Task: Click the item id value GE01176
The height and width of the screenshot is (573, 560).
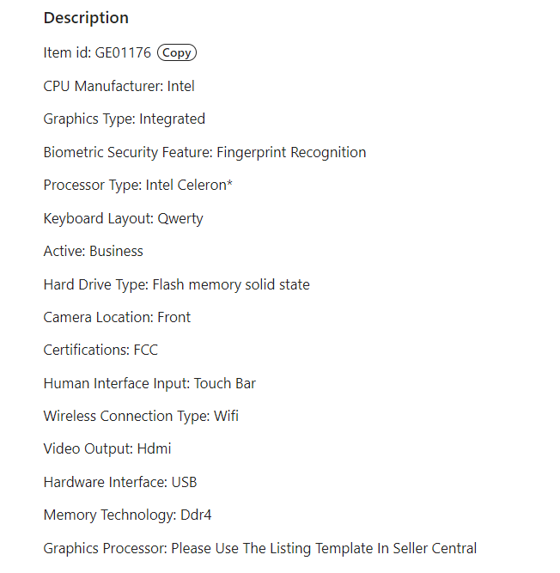Action: click(123, 53)
